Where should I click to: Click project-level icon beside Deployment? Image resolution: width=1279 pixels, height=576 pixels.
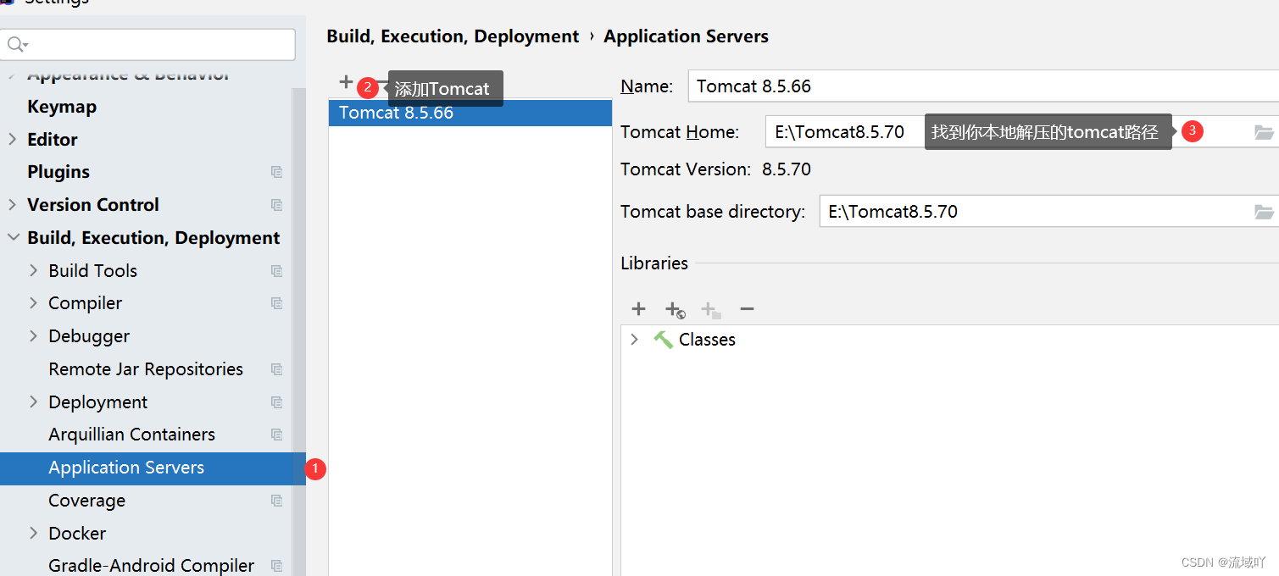[x=276, y=402]
